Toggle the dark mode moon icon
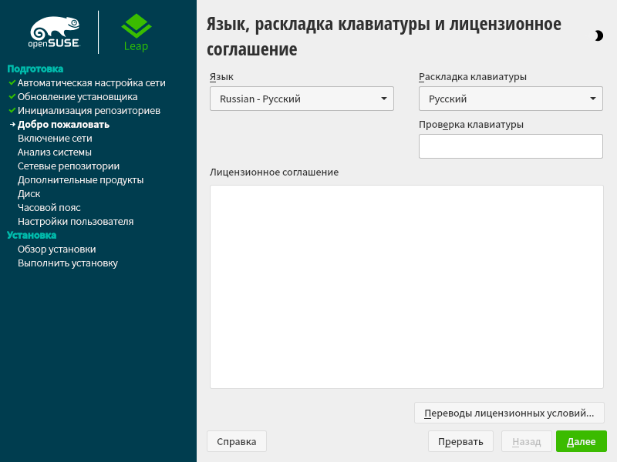Viewport: 617px width, 462px height. 598,35
